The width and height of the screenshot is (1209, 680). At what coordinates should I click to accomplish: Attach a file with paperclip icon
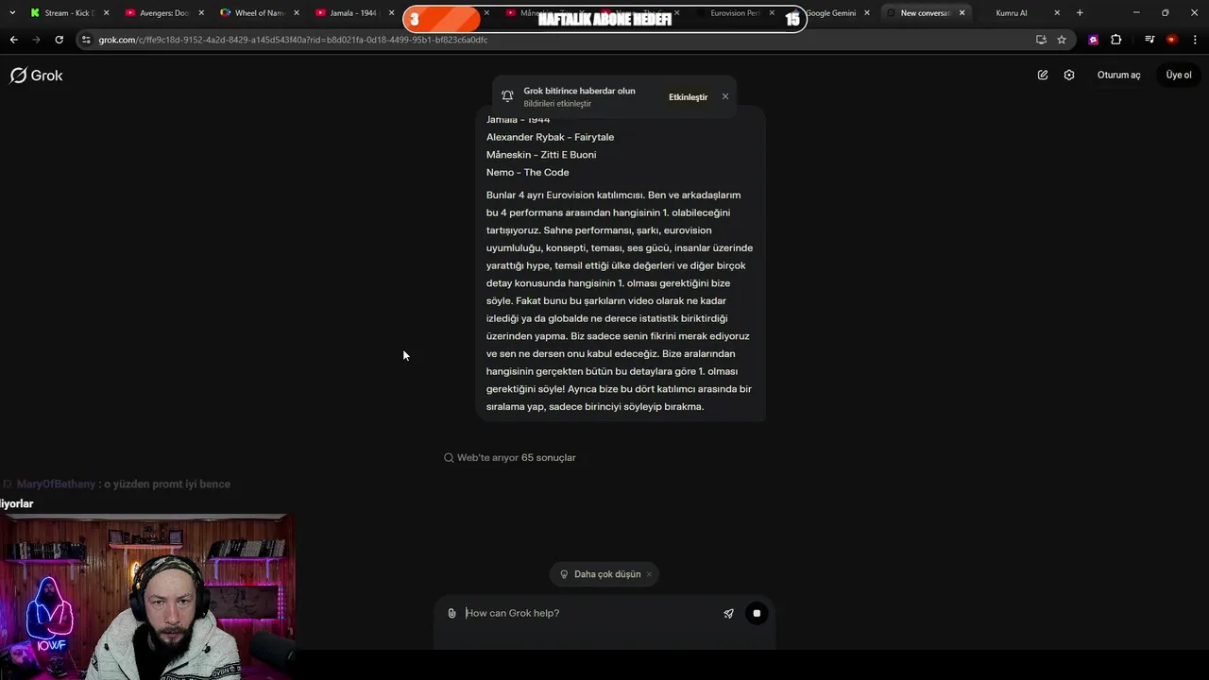point(451,613)
